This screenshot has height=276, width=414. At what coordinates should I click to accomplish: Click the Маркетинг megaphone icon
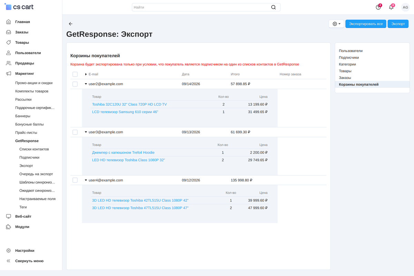(x=9, y=73)
